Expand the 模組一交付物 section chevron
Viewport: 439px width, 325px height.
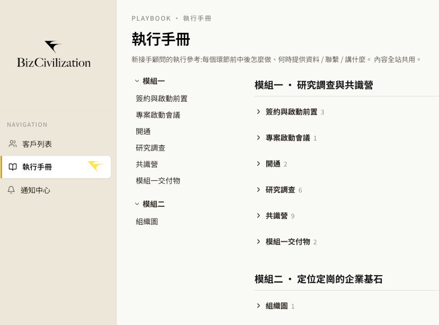(258, 242)
